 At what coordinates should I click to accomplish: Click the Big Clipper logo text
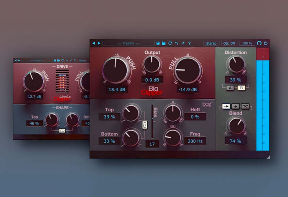tap(152, 91)
